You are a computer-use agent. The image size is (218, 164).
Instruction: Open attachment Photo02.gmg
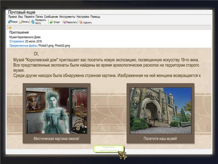(62, 46)
